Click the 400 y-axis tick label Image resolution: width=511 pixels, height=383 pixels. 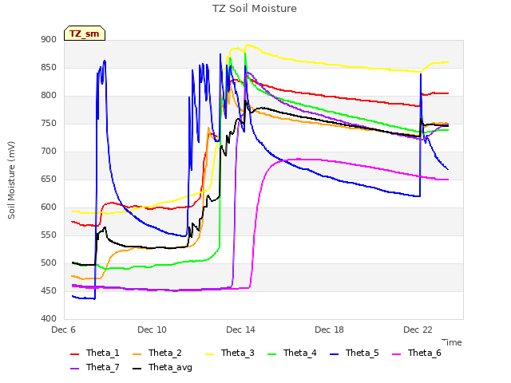[49, 319]
